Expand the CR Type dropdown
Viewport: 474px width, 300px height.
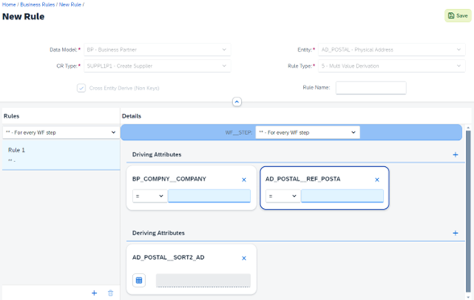(157, 66)
